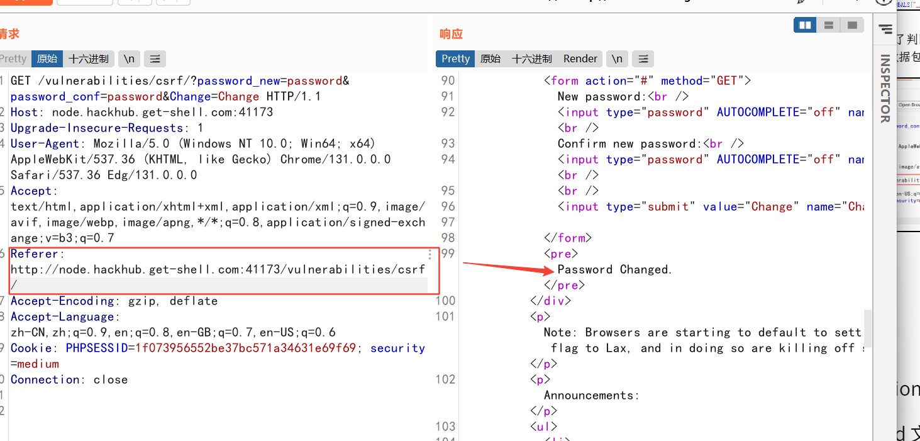The image size is (920, 441).
Task: Click the Referer header three-dot handle
Action: (x=430, y=254)
